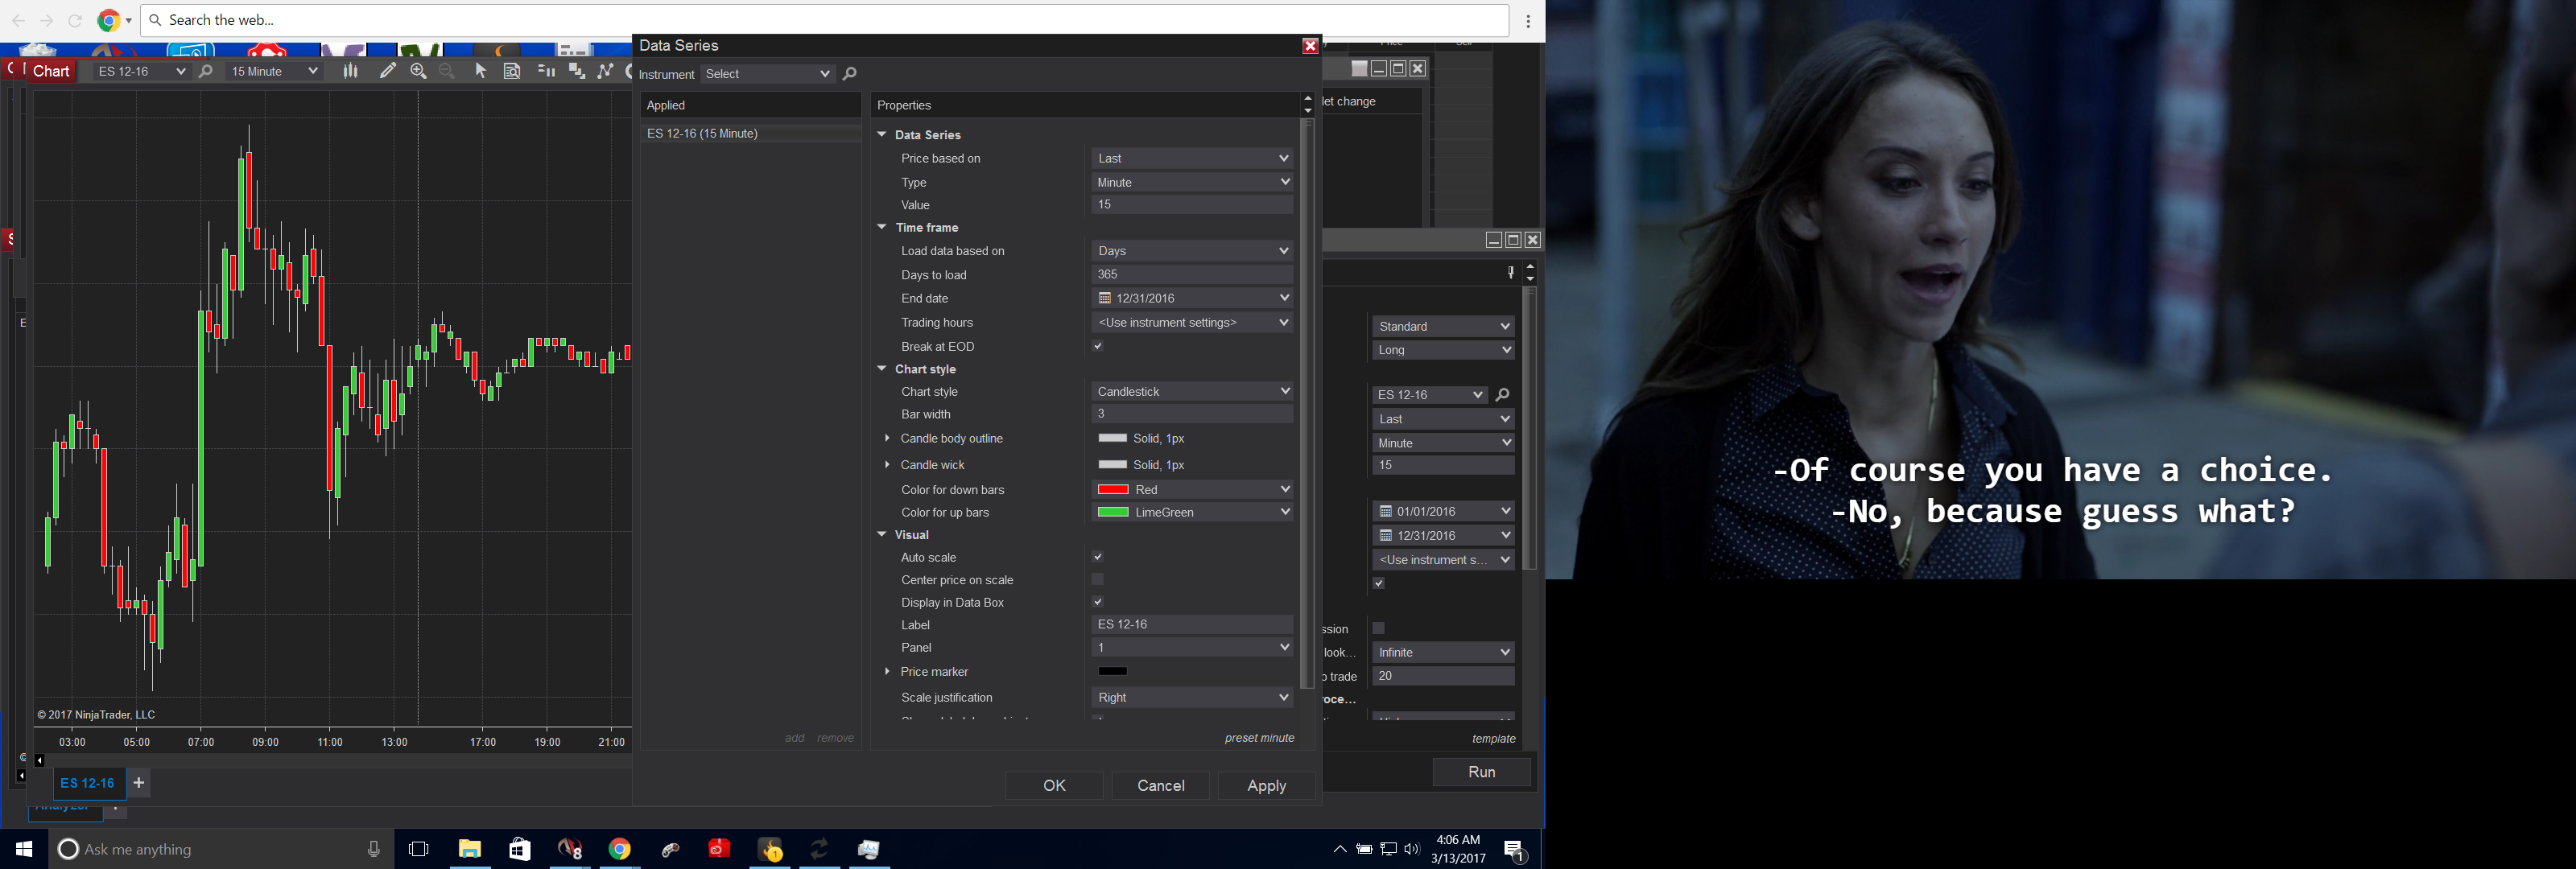Click the Days to load field
2576x869 pixels.
pos(1192,274)
